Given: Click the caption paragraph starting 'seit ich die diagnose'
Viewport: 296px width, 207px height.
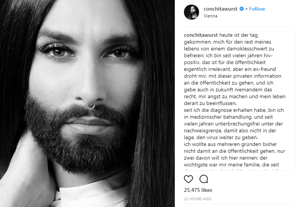Looking at the screenshot, I should (234, 124).
